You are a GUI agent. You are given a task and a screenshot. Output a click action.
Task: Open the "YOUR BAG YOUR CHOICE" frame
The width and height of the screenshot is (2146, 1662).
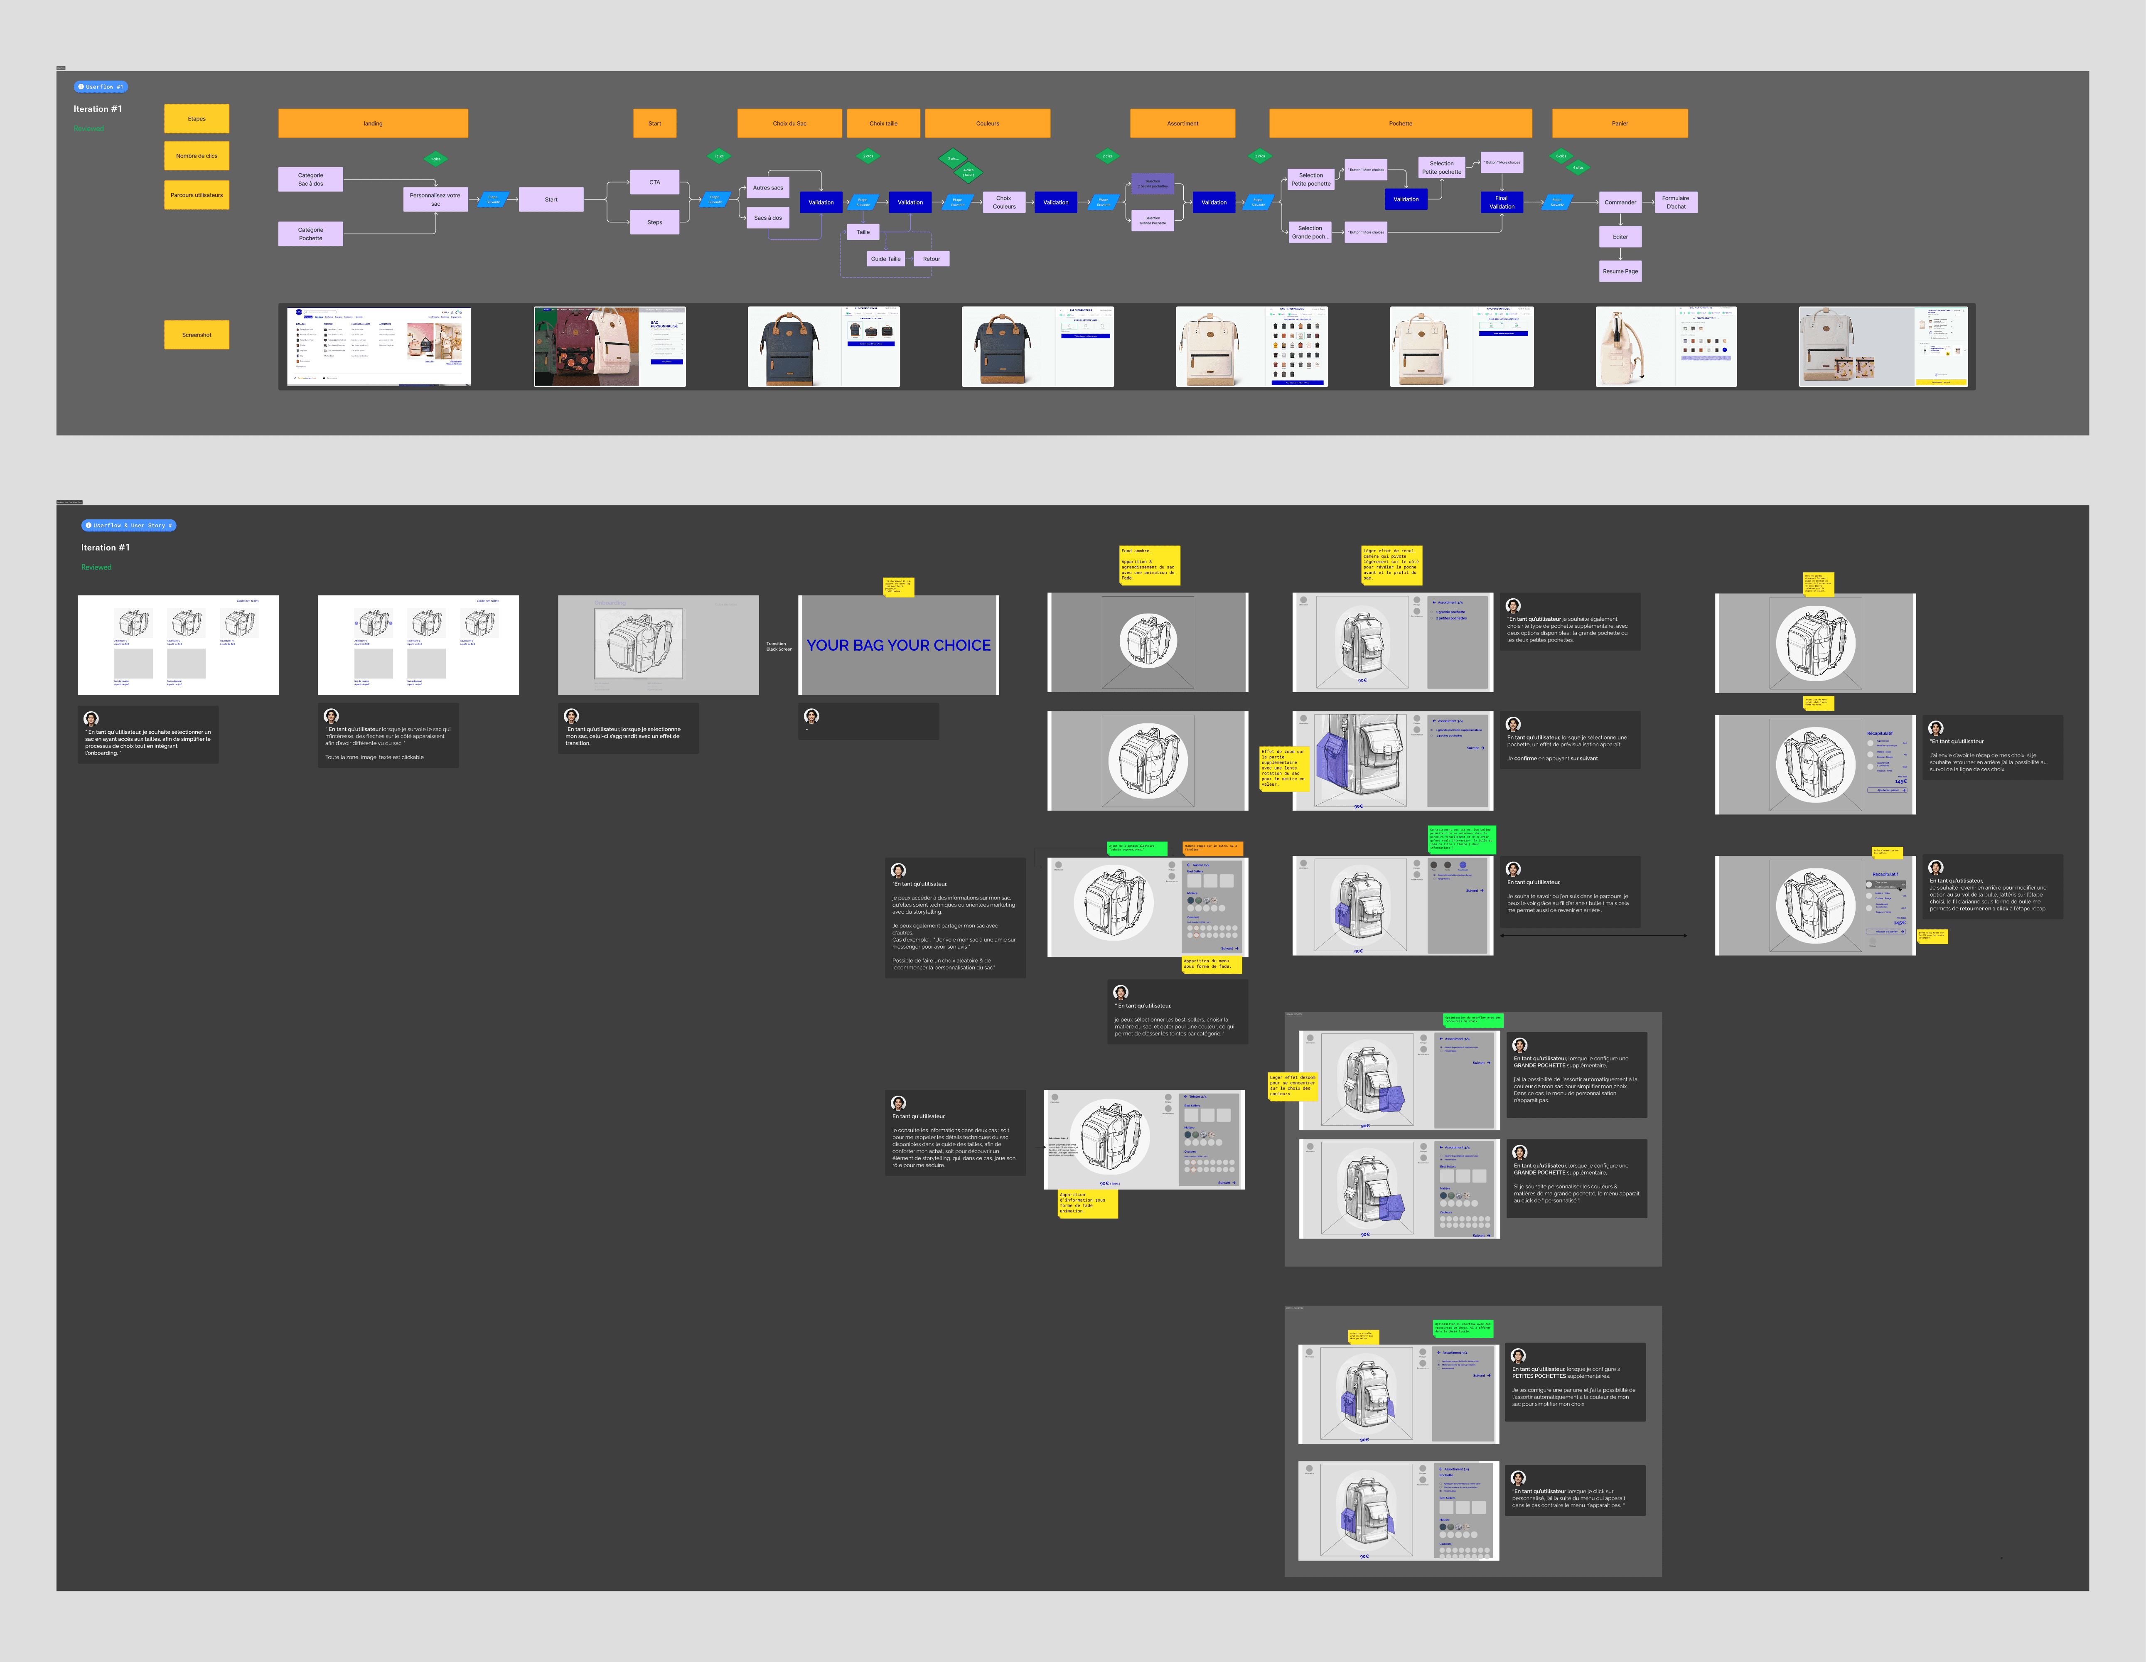(x=898, y=645)
